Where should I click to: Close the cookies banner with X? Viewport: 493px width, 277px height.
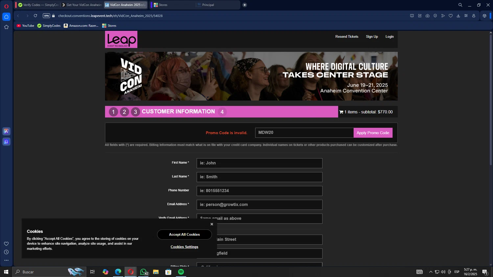coord(212,224)
